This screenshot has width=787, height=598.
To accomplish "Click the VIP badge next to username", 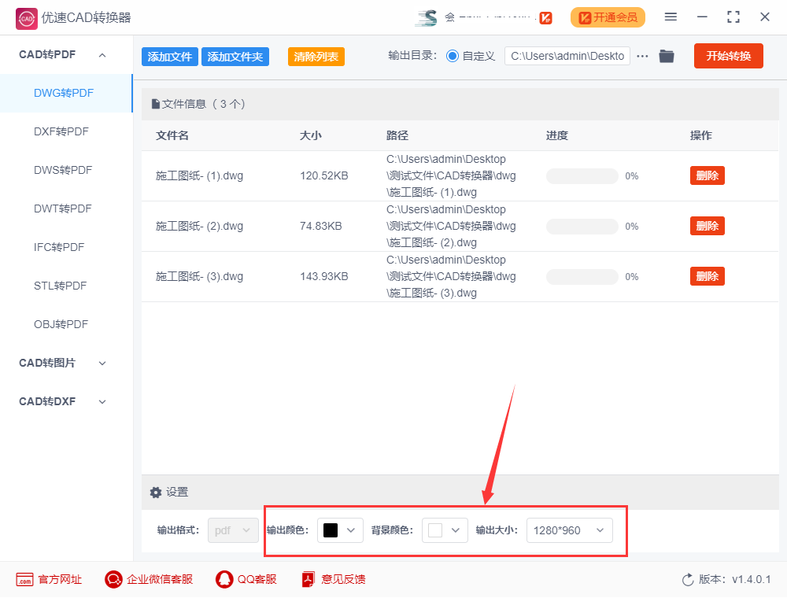I will (545, 18).
